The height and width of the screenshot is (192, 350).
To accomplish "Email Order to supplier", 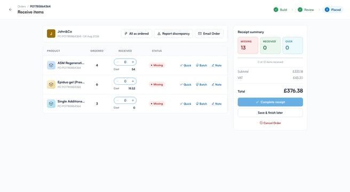I will click(x=209, y=34).
